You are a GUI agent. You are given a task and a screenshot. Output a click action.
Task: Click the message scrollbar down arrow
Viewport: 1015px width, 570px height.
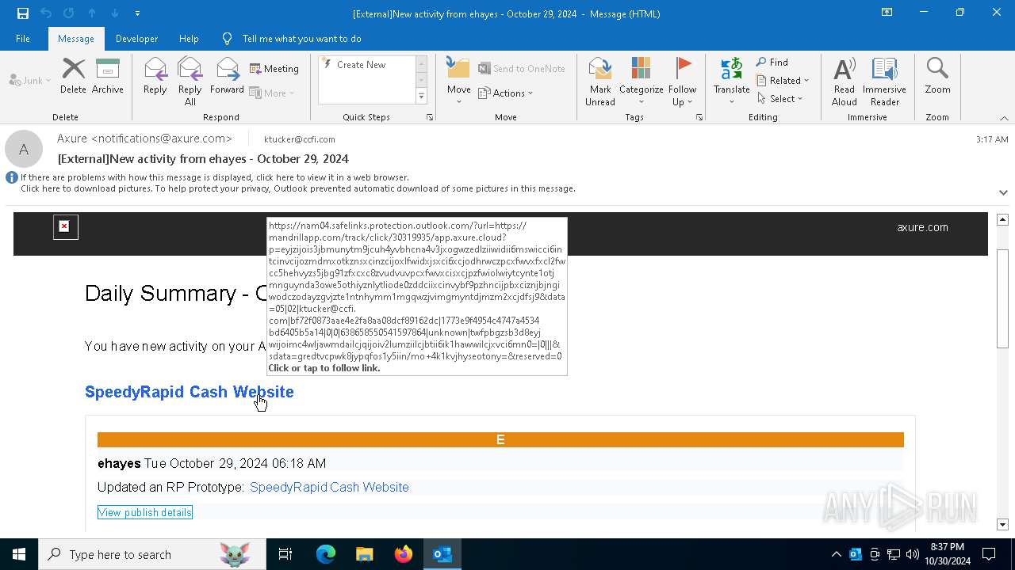1002,524
